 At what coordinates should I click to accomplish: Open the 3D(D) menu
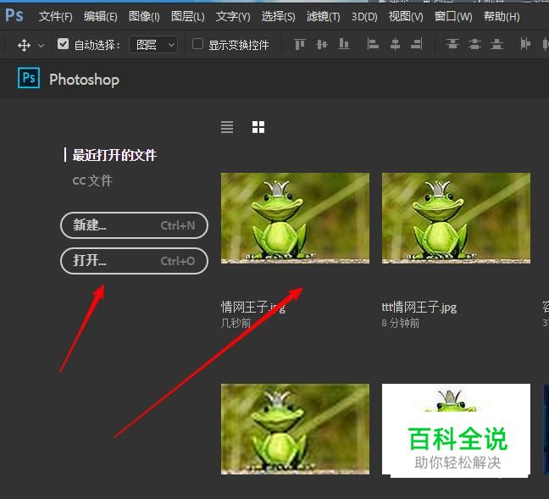(x=364, y=16)
